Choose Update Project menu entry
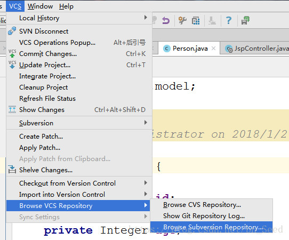Image resolution: width=289 pixels, height=240 pixels. coord(79,65)
